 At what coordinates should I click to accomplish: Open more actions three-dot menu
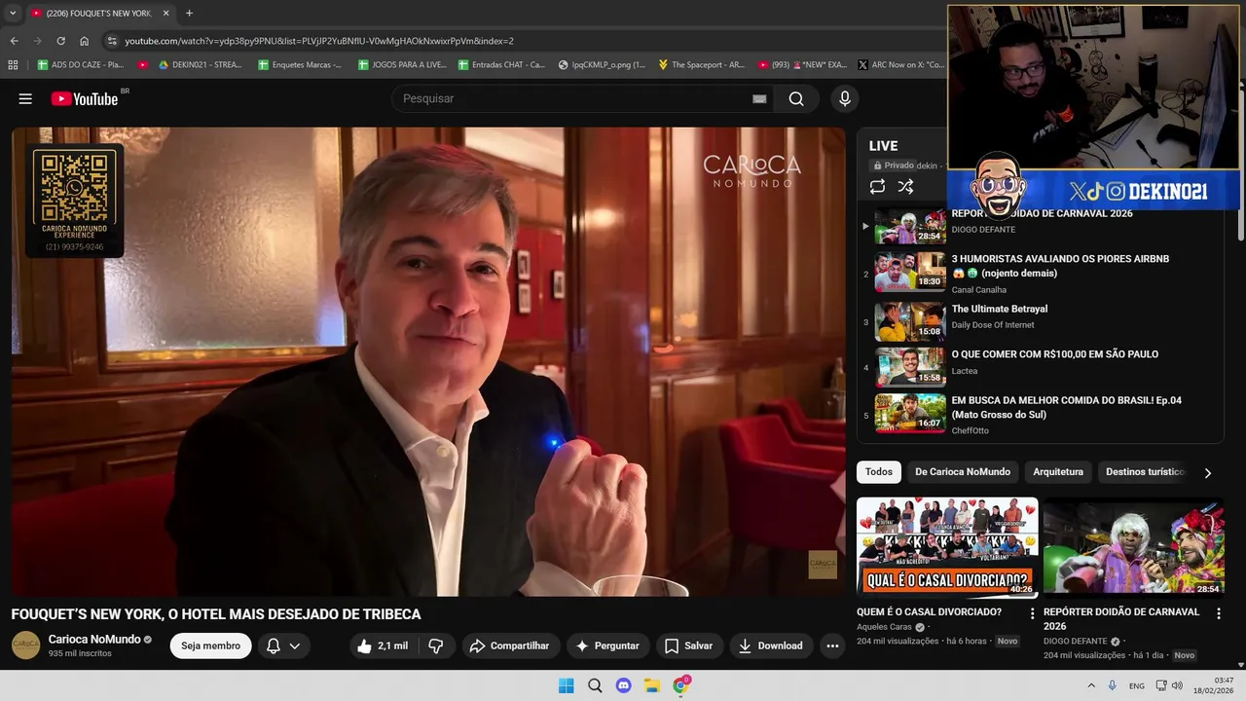[x=832, y=646]
